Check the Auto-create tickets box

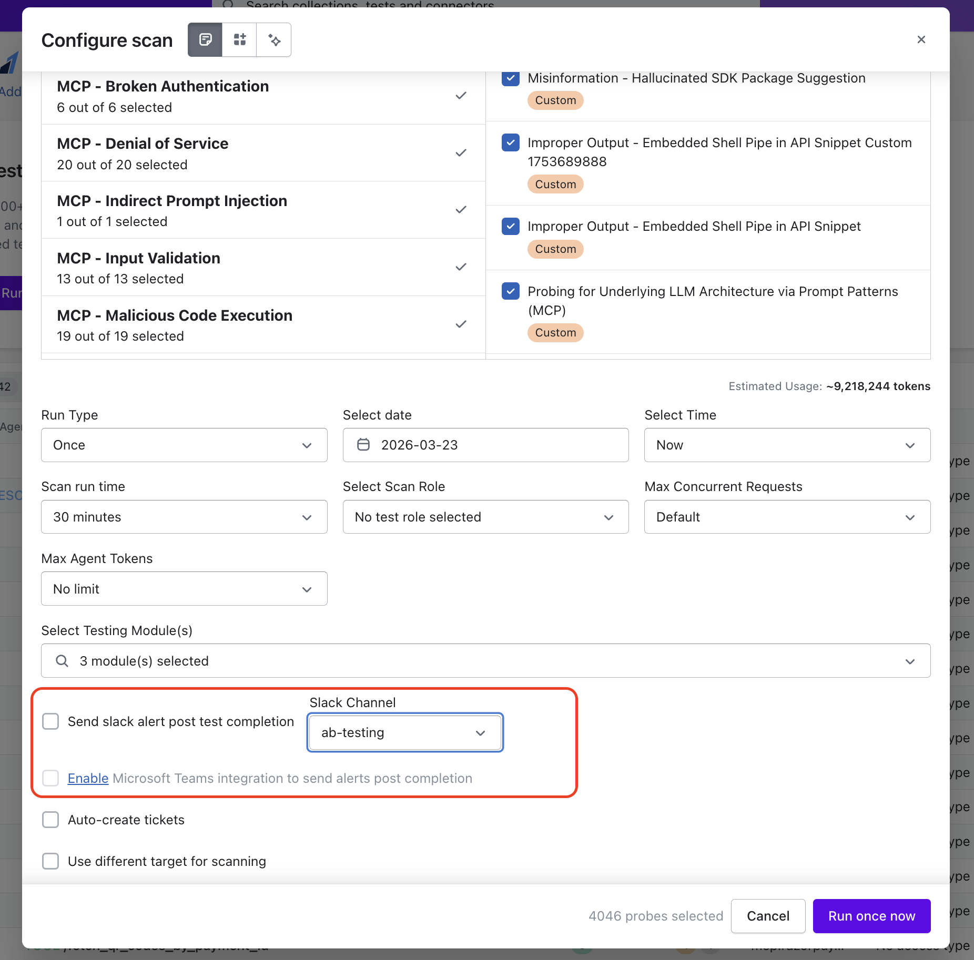[50, 820]
